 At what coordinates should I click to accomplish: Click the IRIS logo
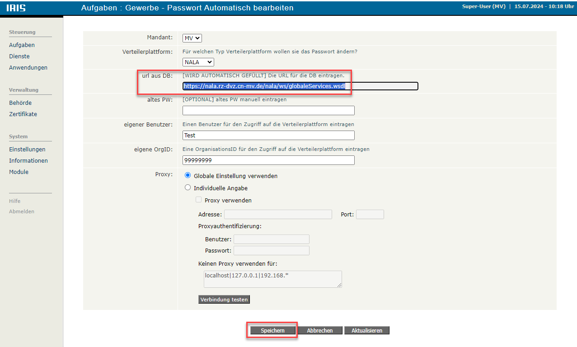pyautogui.click(x=16, y=8)
